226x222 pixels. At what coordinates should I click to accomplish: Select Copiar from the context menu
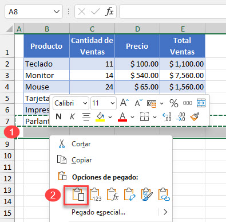click(x=111, y=160)
